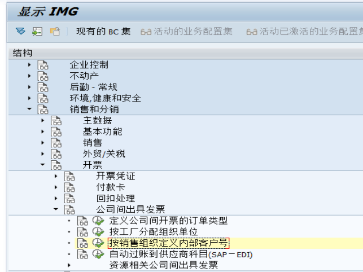Open documentation icon for 公司间出具发票
The width and height of the screenshot is (363, 272).
[x=69, y=209]
